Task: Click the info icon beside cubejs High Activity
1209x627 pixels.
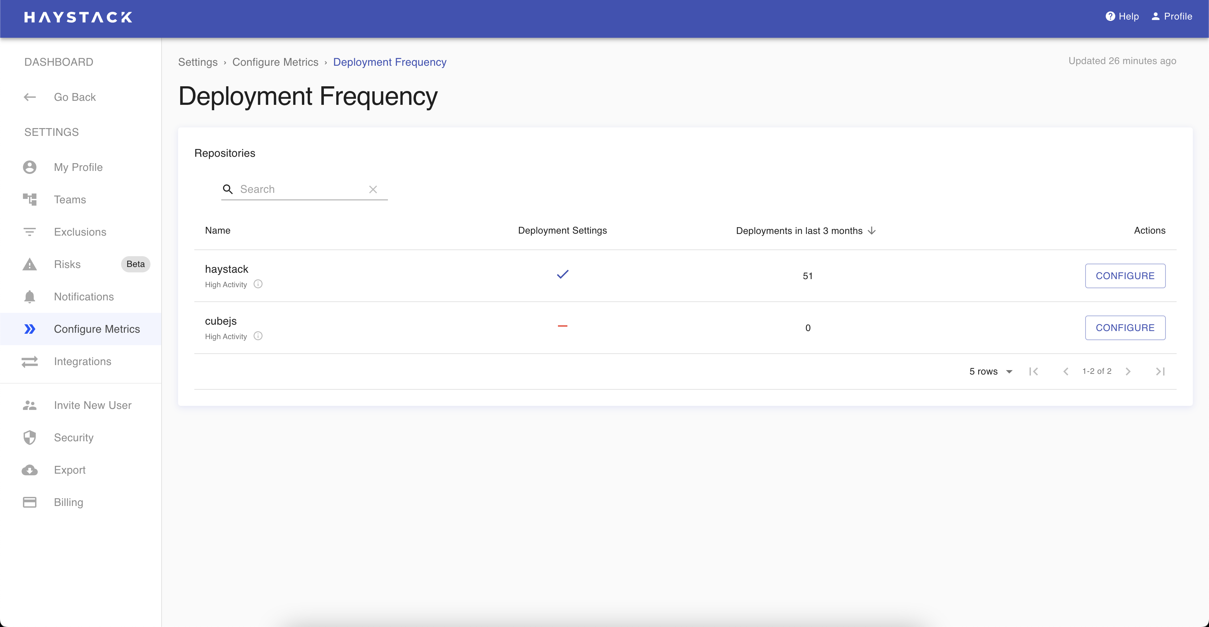Action: coord(258,336)
